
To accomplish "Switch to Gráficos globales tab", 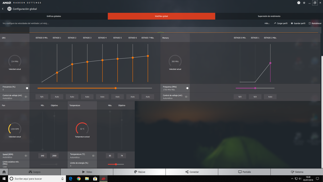I will click(54, 16).
